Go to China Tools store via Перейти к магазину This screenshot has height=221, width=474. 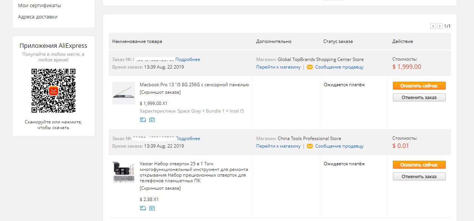tap(279, 146)
